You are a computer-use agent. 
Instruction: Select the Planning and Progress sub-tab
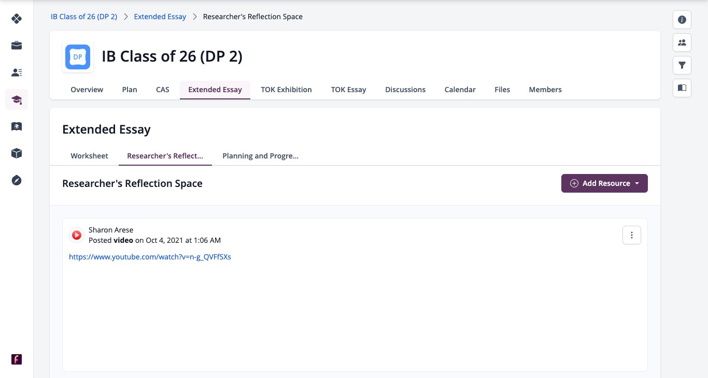(260, 156)
